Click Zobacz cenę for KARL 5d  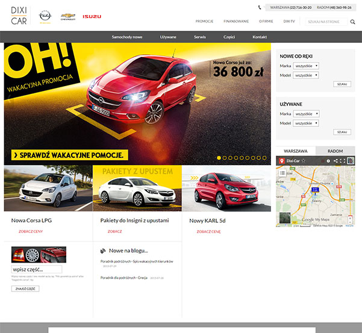click(208, 231)
